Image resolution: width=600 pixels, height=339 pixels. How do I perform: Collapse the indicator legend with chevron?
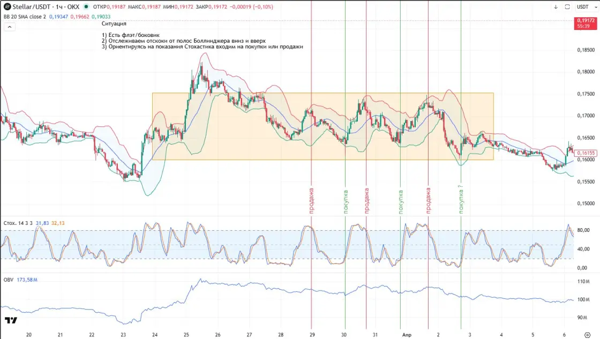pyautogui.click(x=10, y=27)
